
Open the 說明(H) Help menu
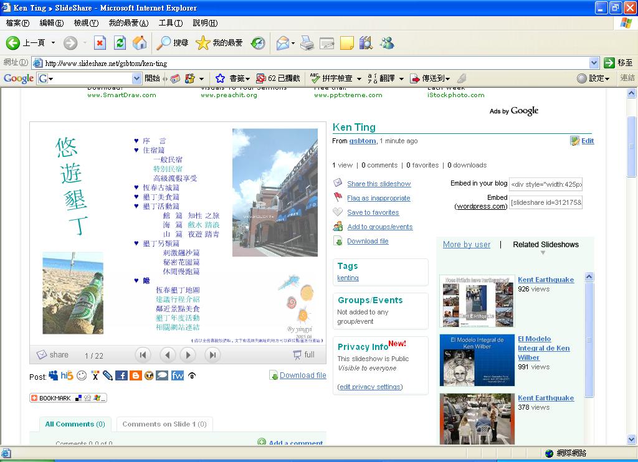tap(205, 23)
